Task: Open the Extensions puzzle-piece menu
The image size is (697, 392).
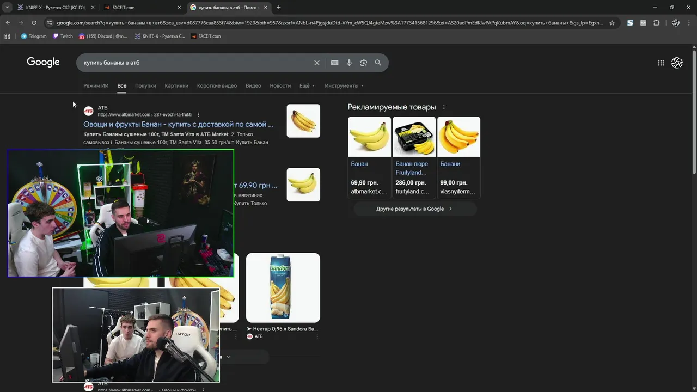Action: pos(656,23)
